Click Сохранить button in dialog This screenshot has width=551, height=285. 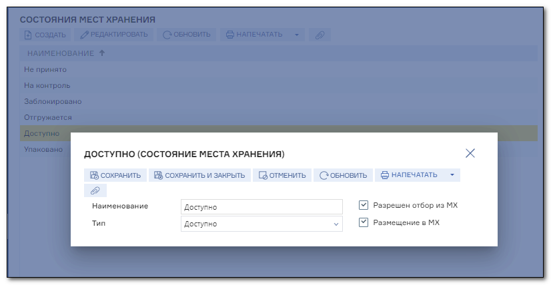pyautogui.click(x=115, y=175)
